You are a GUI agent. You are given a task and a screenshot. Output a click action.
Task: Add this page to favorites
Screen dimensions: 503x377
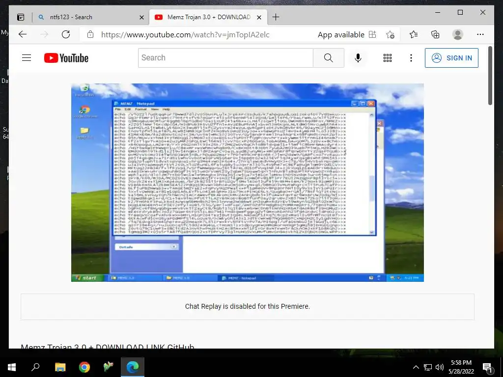(x=390, y=35)
